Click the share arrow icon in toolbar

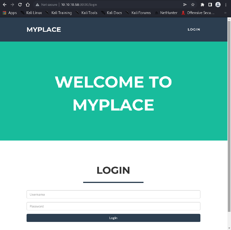(x=185, y=4)
